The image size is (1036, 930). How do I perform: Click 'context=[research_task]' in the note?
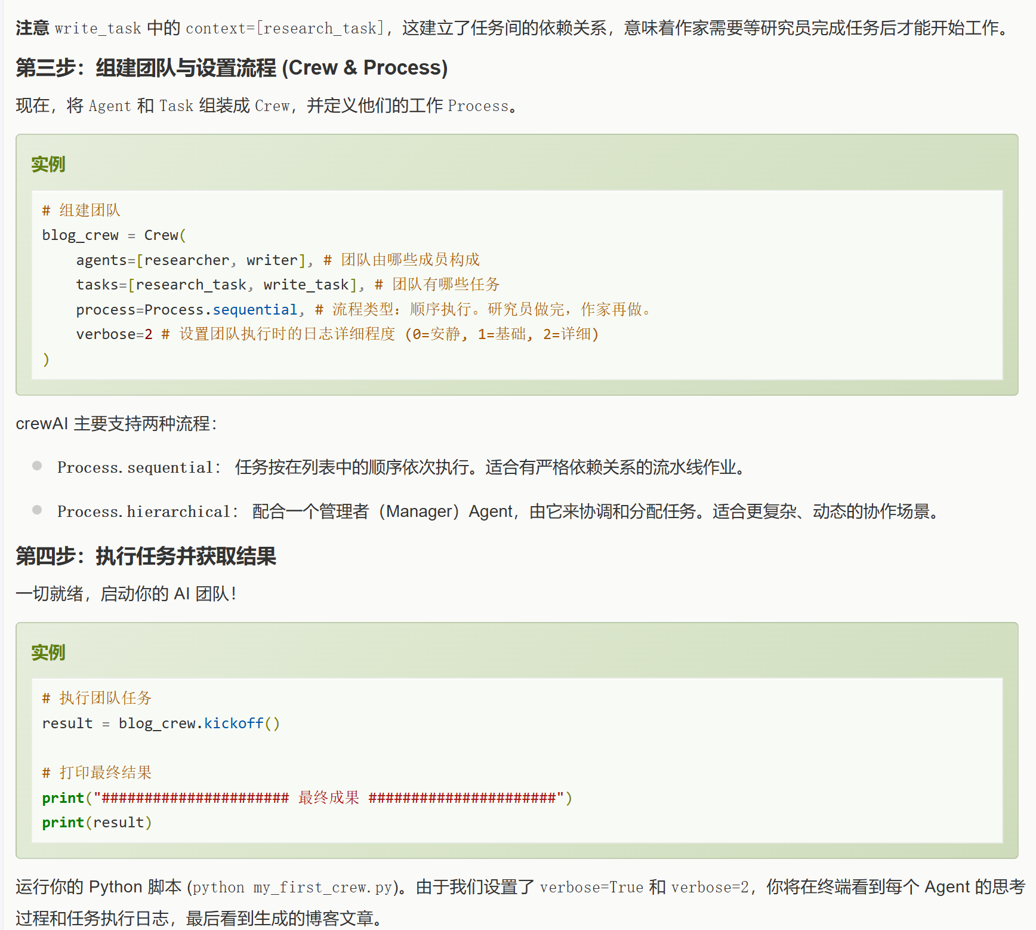pyautogui.click(x=285, y=28)
